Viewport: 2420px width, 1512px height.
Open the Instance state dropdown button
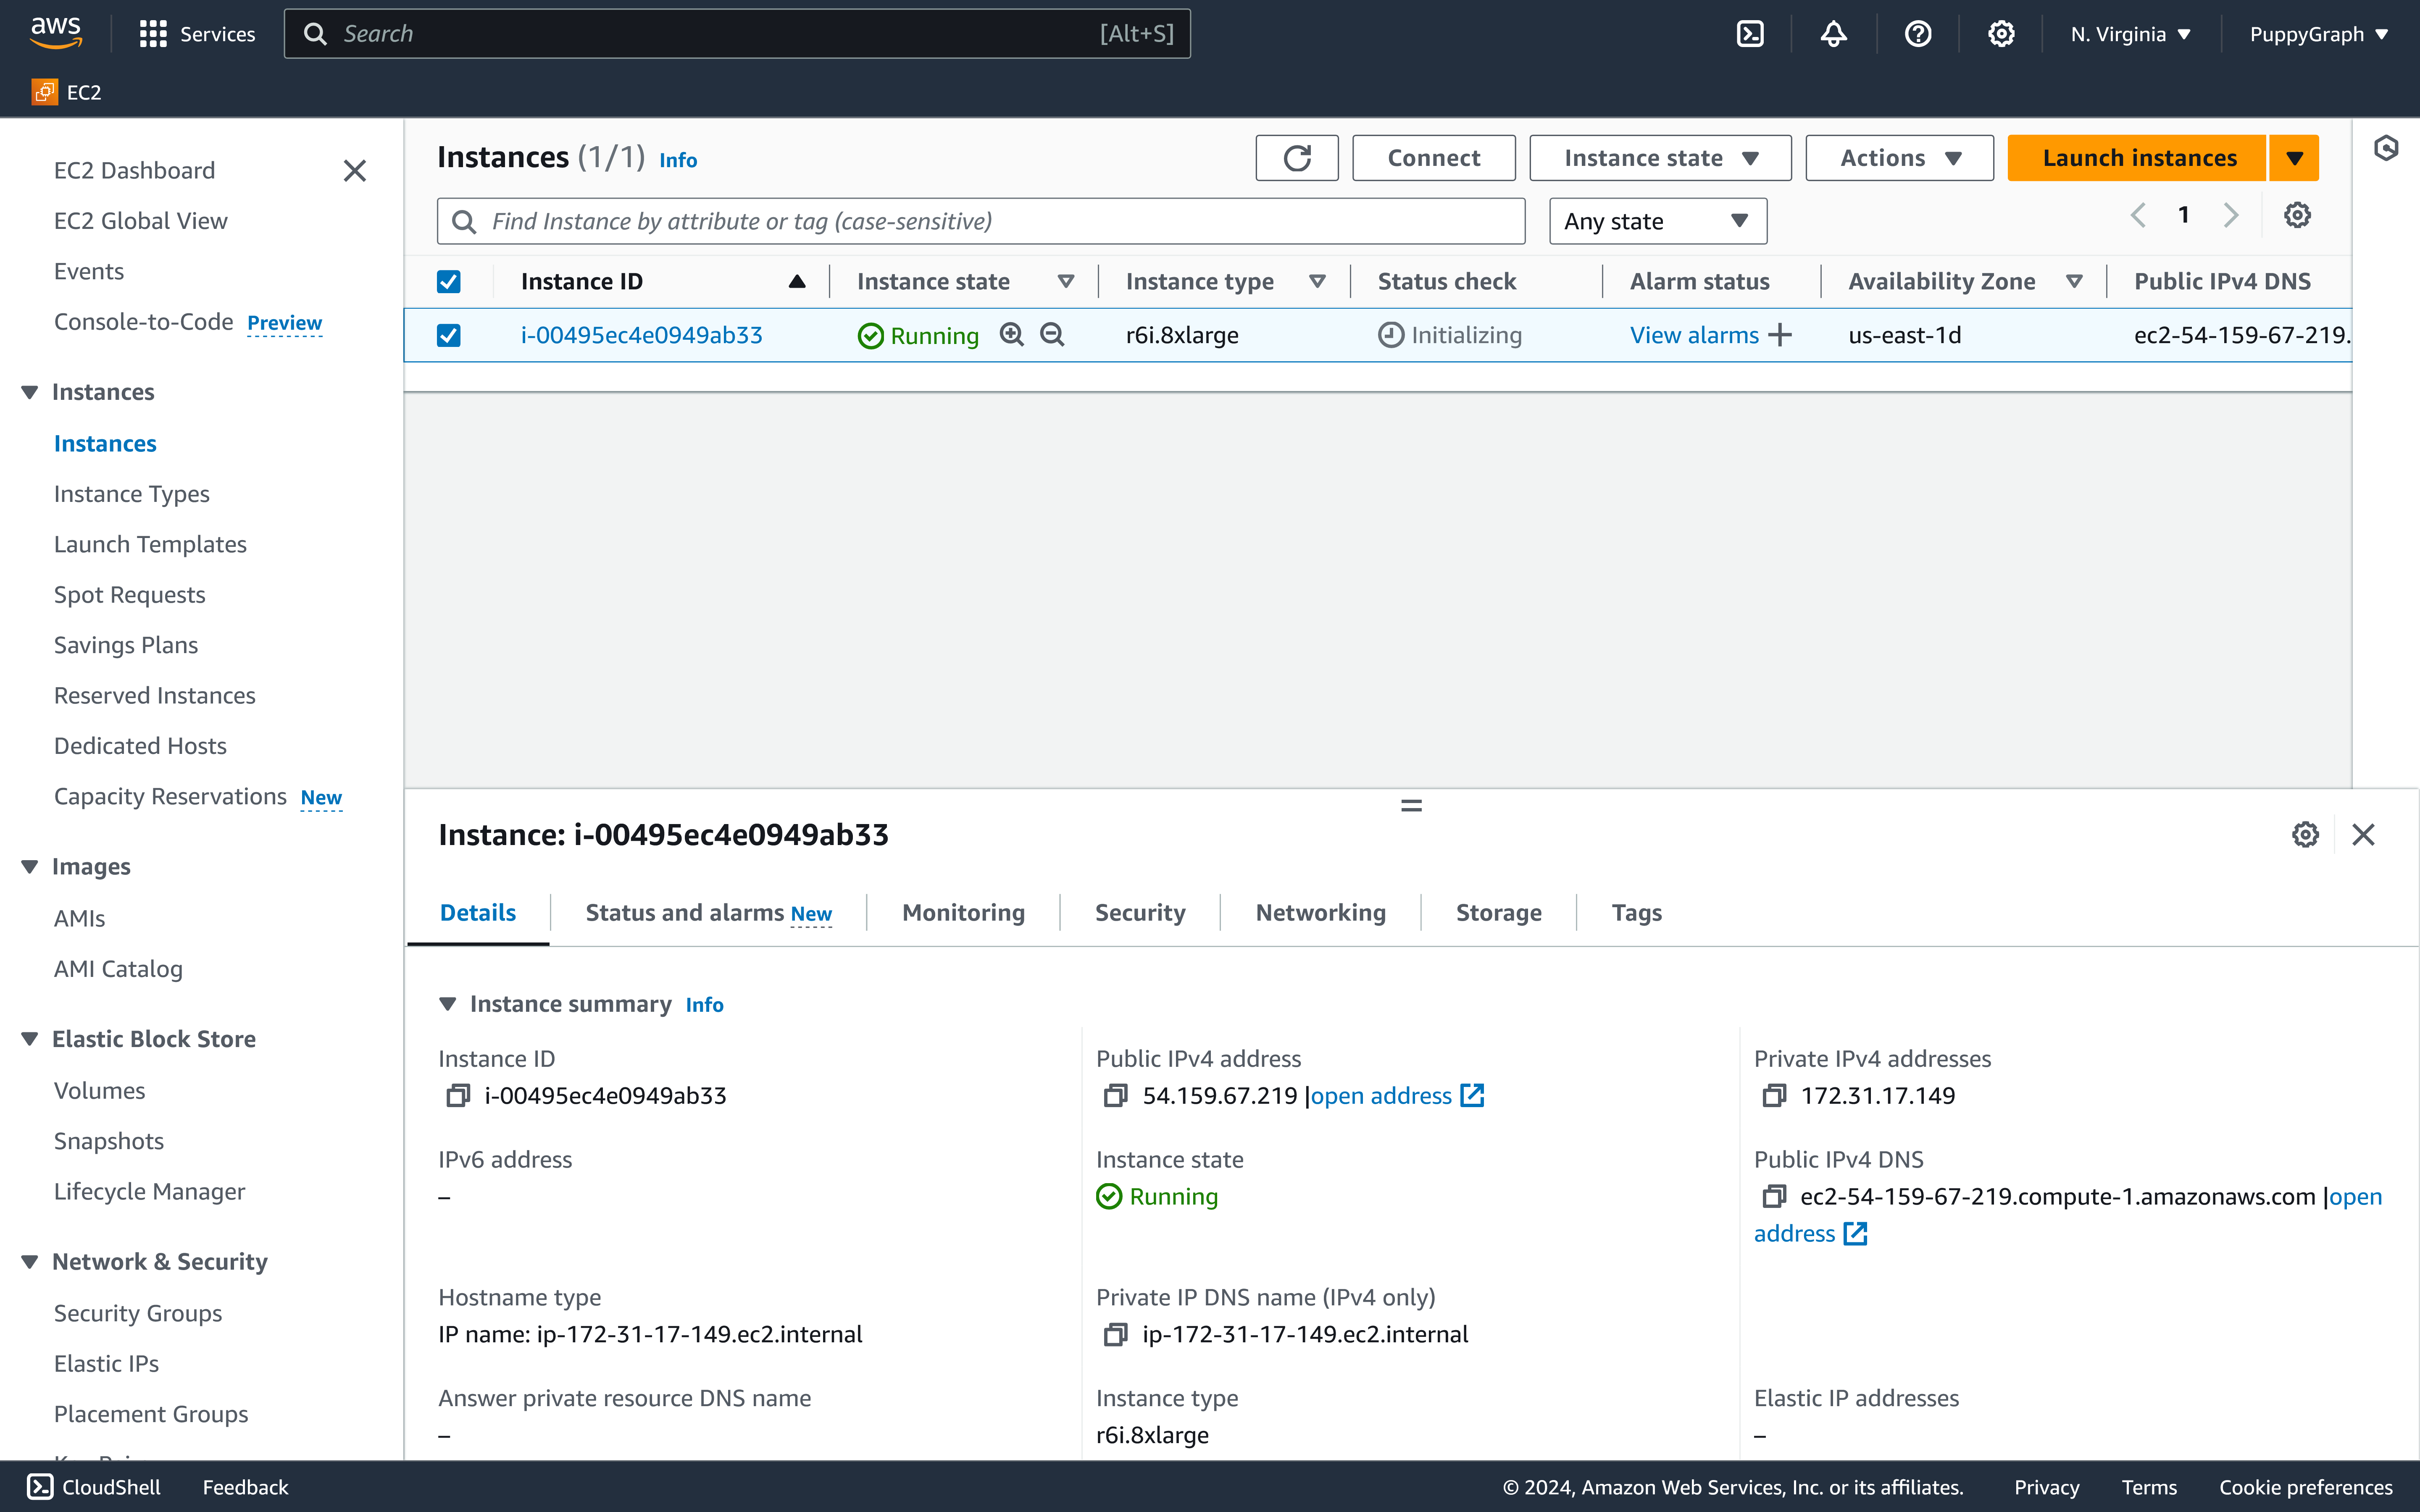1660,158
